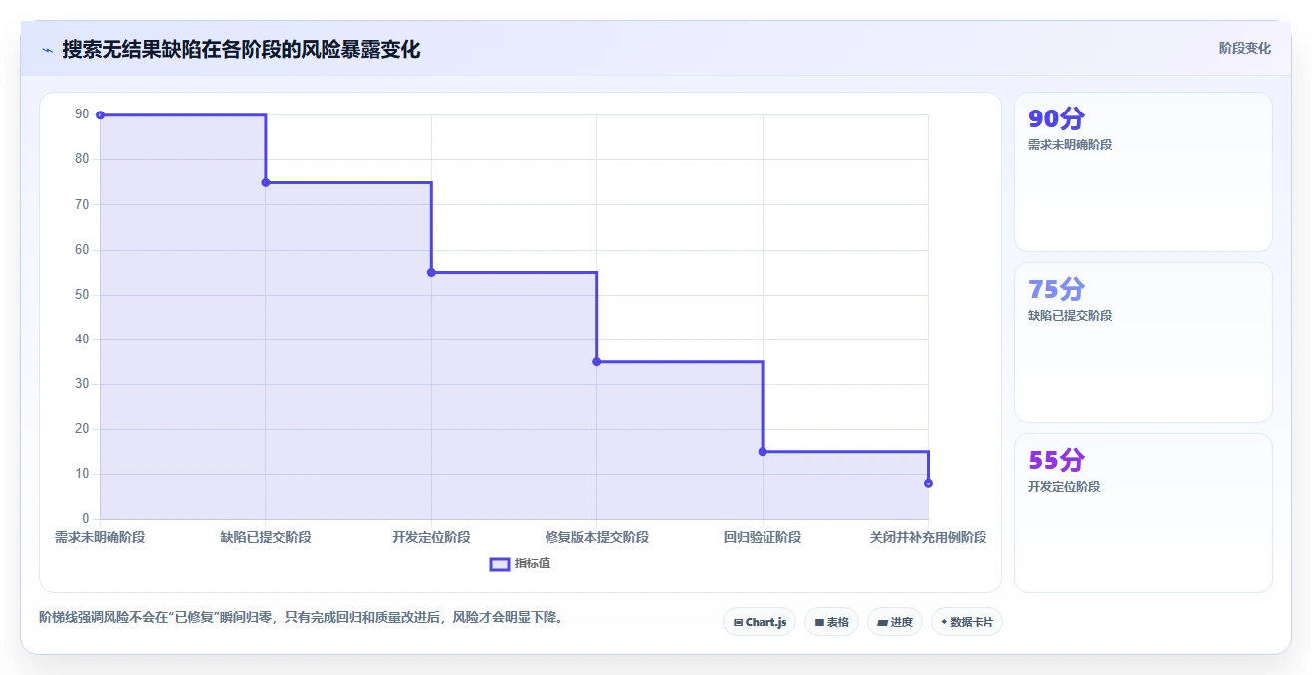Click the axis label 回归验证阶段
Viewport: 1312px width, 675px height.
763,537
